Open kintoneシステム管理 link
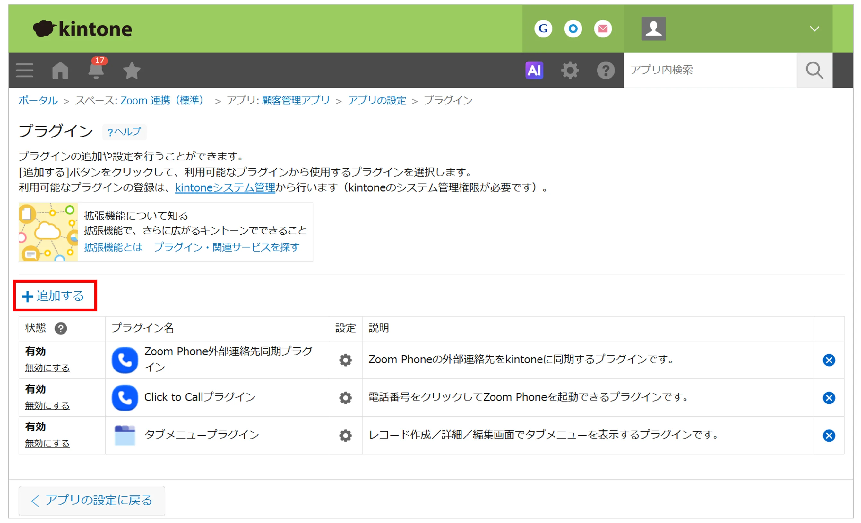This screenshot has height=523, width=861. 225,188
